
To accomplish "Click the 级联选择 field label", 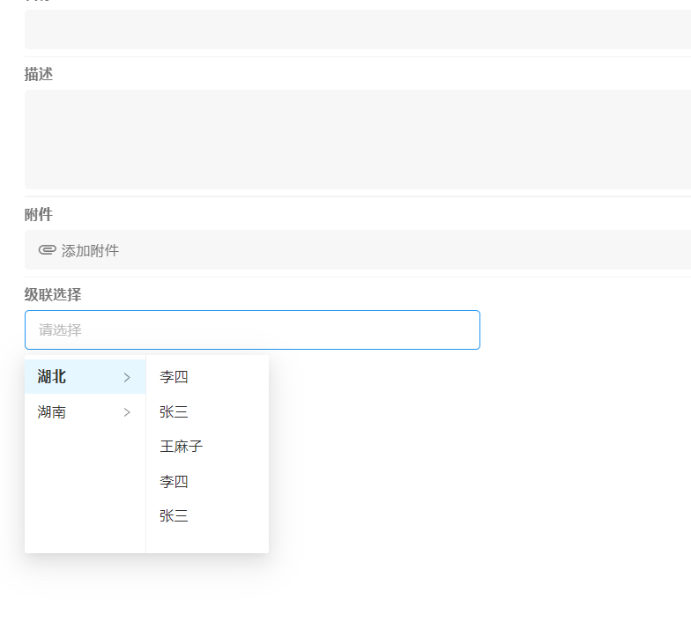I will [53, 295].
